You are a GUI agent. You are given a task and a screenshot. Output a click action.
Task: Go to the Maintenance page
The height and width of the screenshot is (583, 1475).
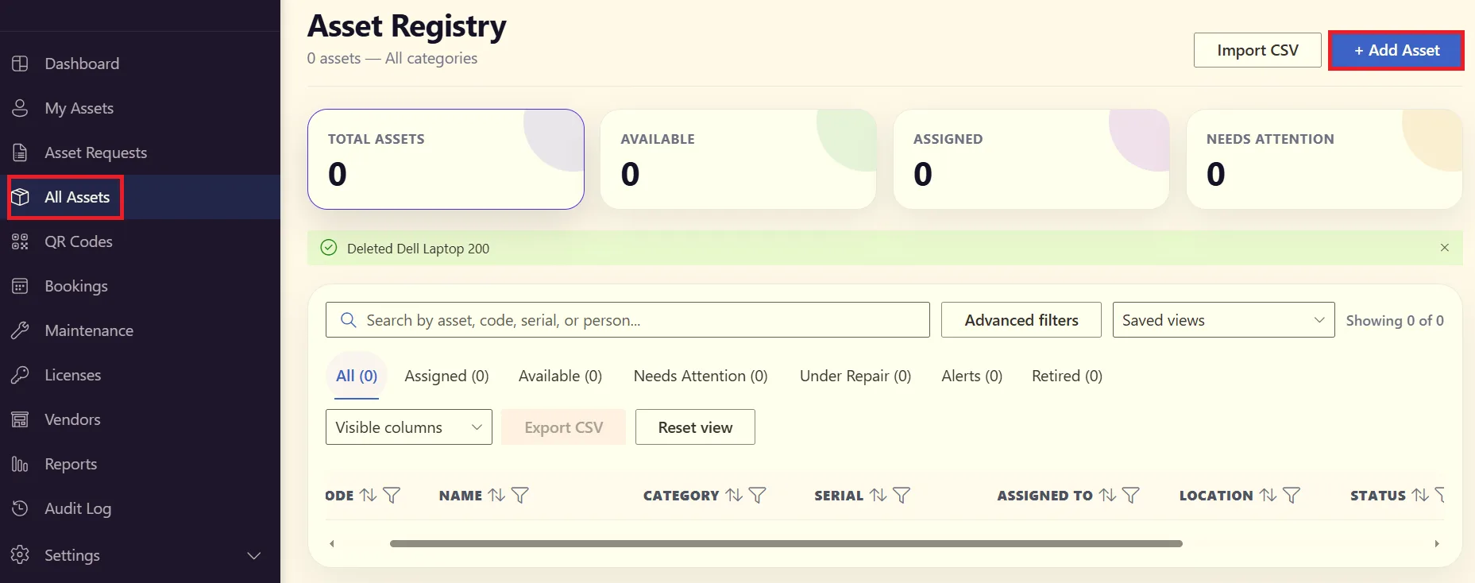(140, 330)
